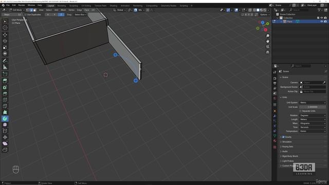Open the Output properties tab
The height and width of the screenshot is (185, 329).
point(275,83)
